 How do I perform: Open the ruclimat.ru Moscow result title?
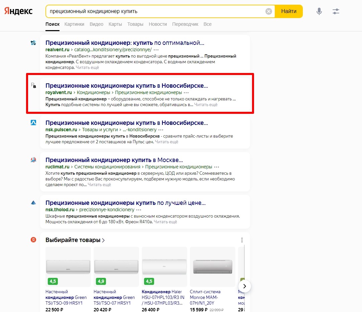[114, 160]
